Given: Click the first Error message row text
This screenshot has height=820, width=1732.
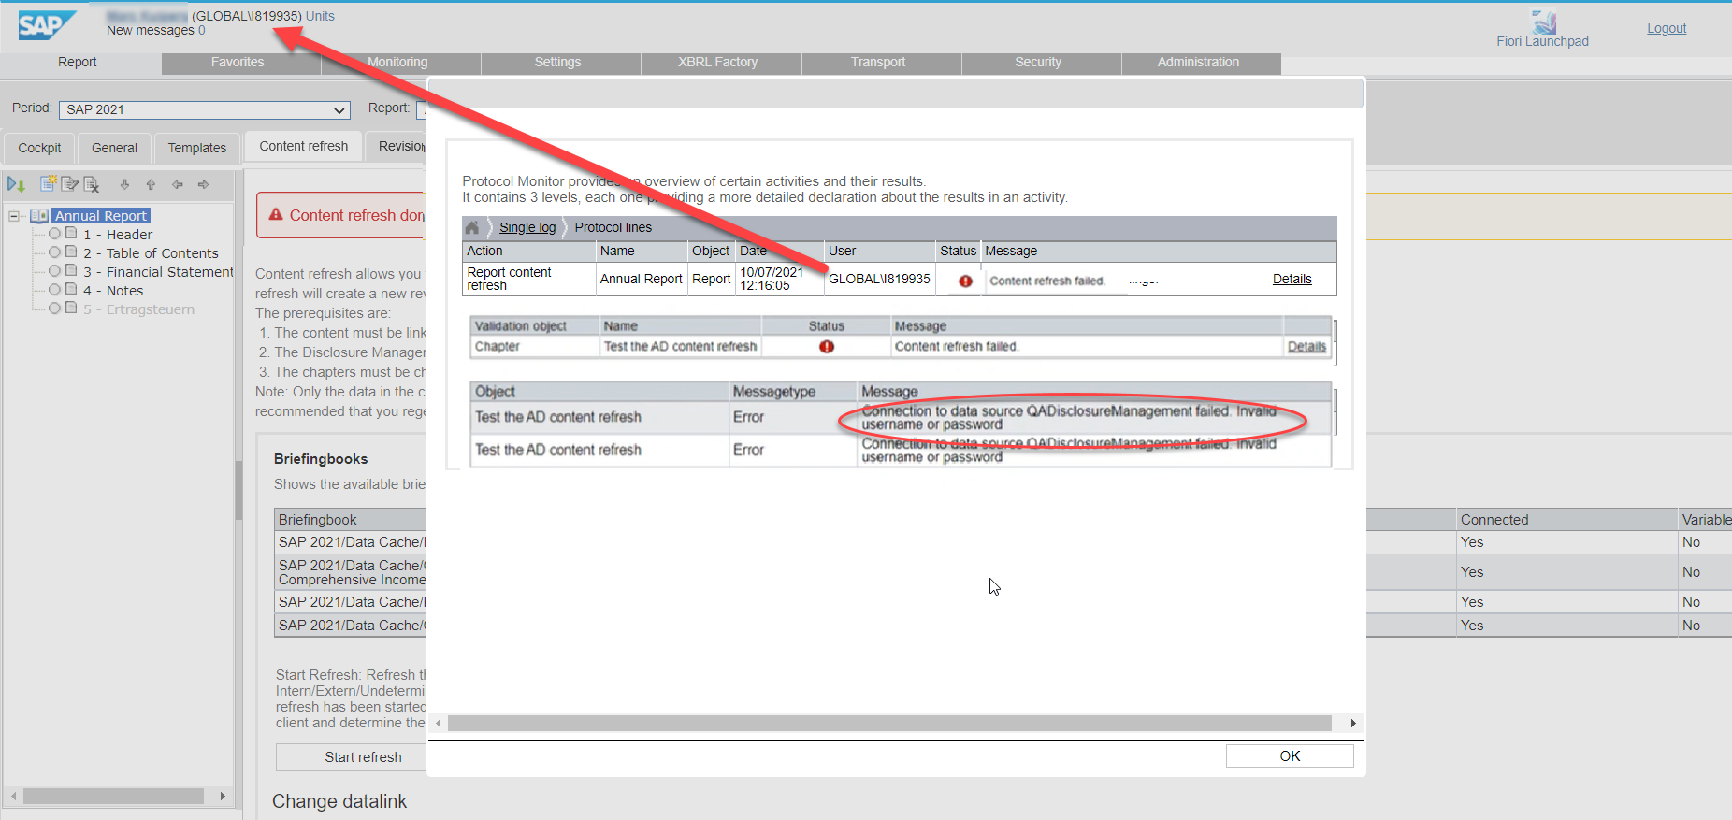Looking at the screenshot, I should [x=1069, y=418].
